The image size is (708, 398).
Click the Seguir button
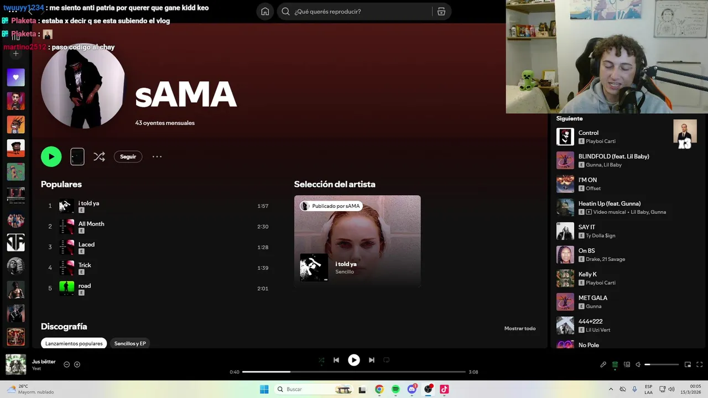[128, 157]
